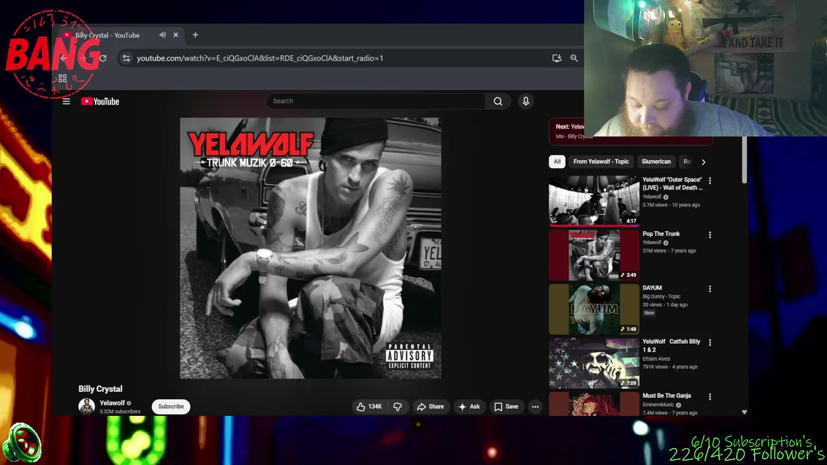Play the Pop The Trunk thumbnail
Screen dimensions: 827x465
(x=594, y=254)
